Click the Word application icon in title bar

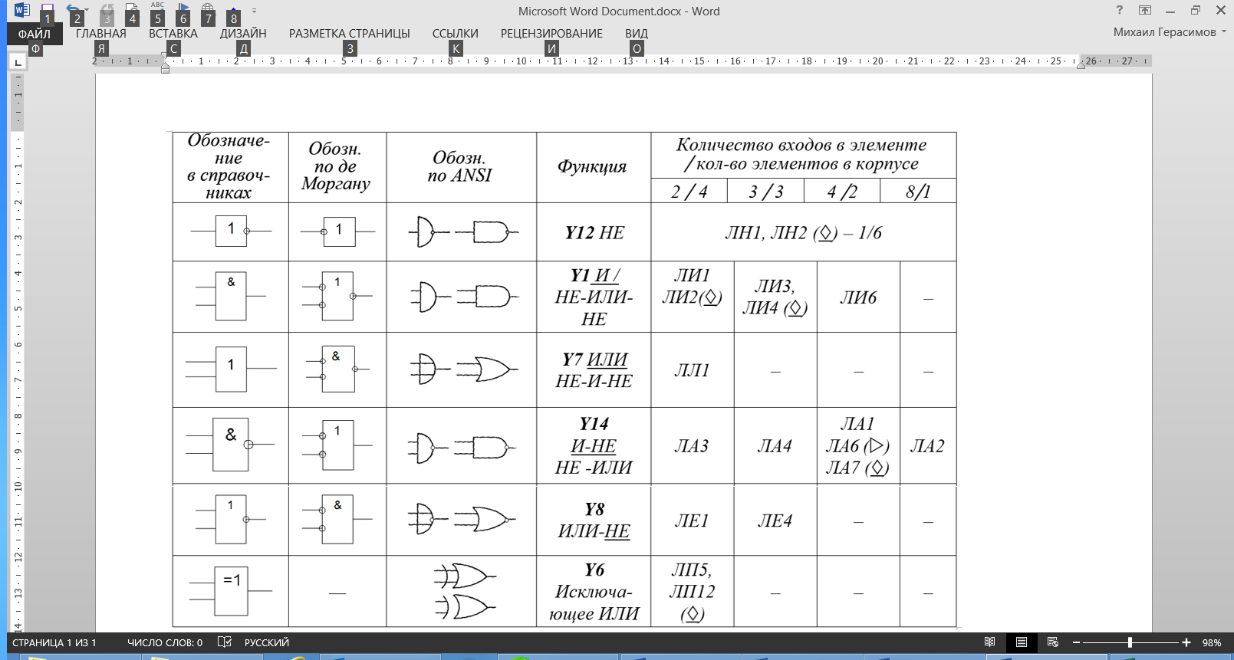pyautogui.click(x=21, y=11)
